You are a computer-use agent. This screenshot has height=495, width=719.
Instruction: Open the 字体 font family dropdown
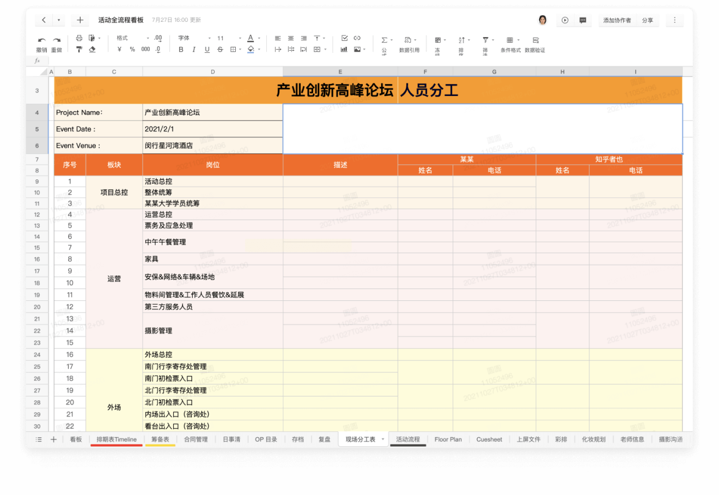[x=194, y=38]
